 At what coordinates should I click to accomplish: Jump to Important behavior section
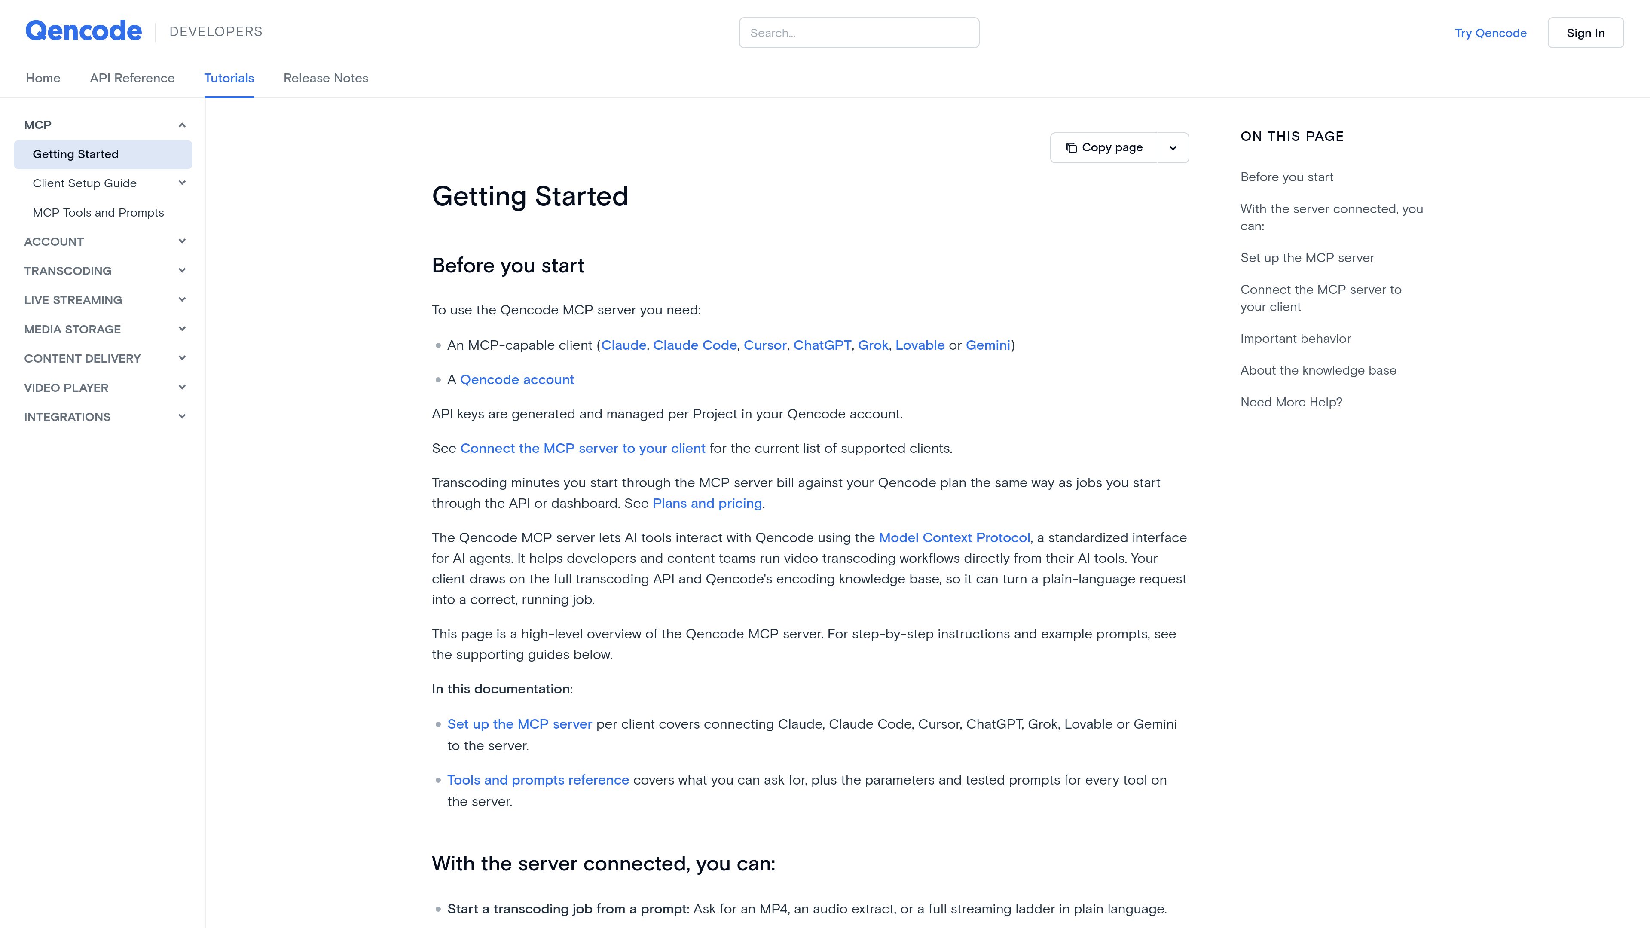click(x=1295, y=339)
